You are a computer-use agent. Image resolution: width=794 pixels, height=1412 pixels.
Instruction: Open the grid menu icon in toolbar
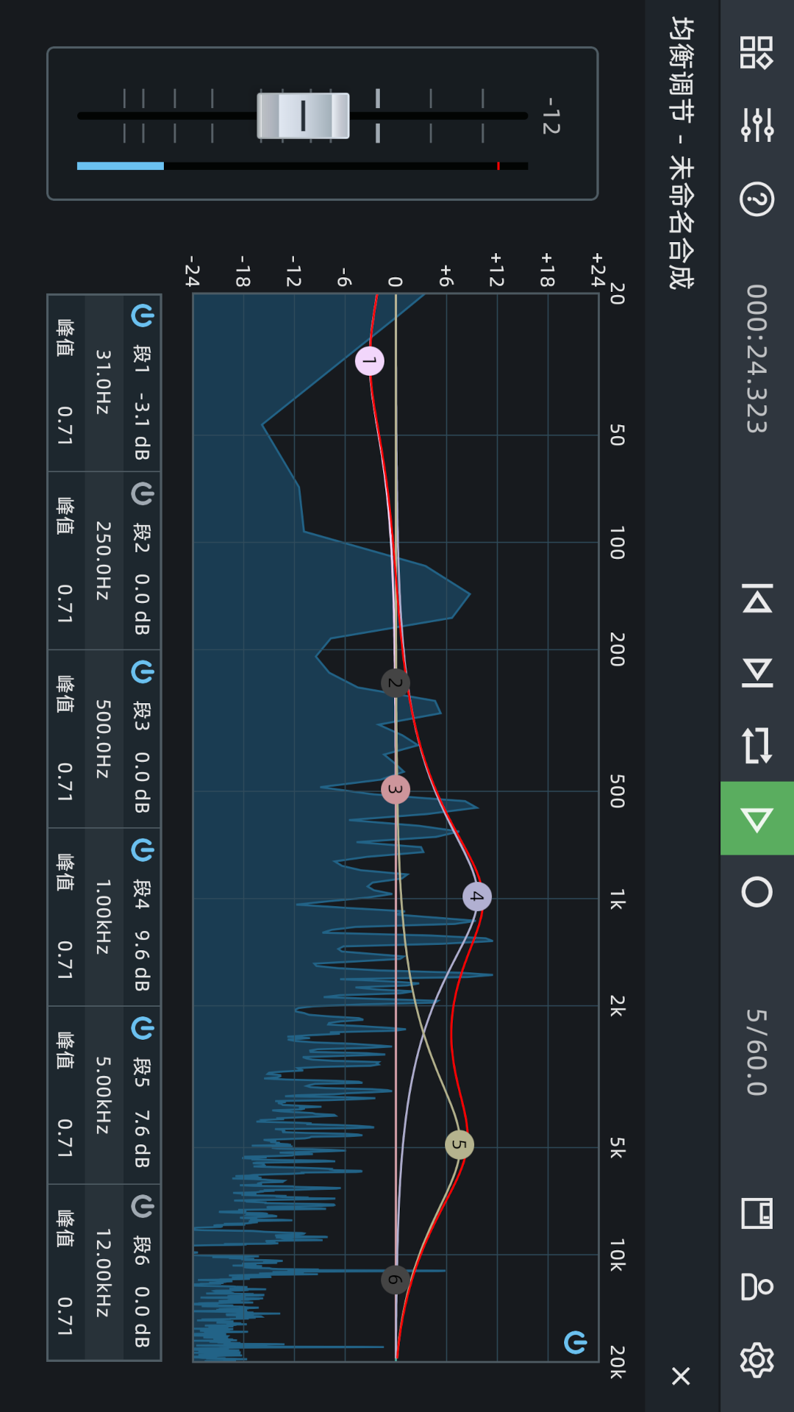tap(757, 53)
